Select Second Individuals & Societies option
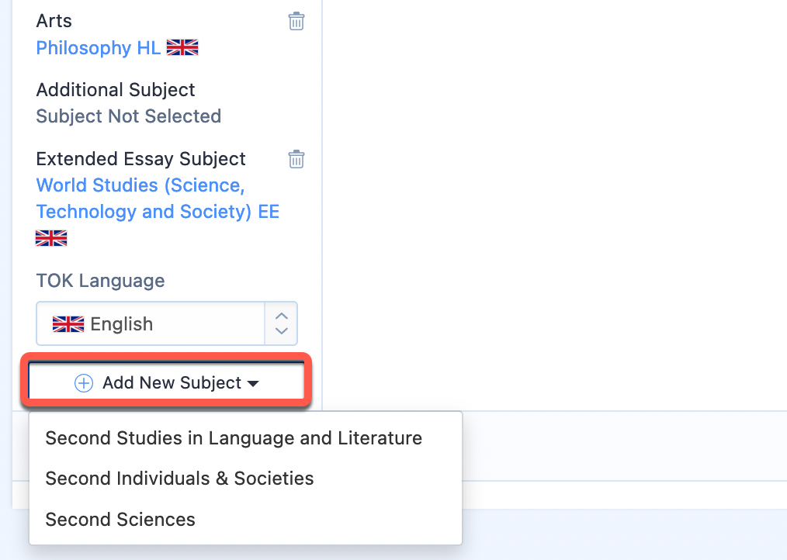Screen dimensions: 787x560 (x=180, y=479)
